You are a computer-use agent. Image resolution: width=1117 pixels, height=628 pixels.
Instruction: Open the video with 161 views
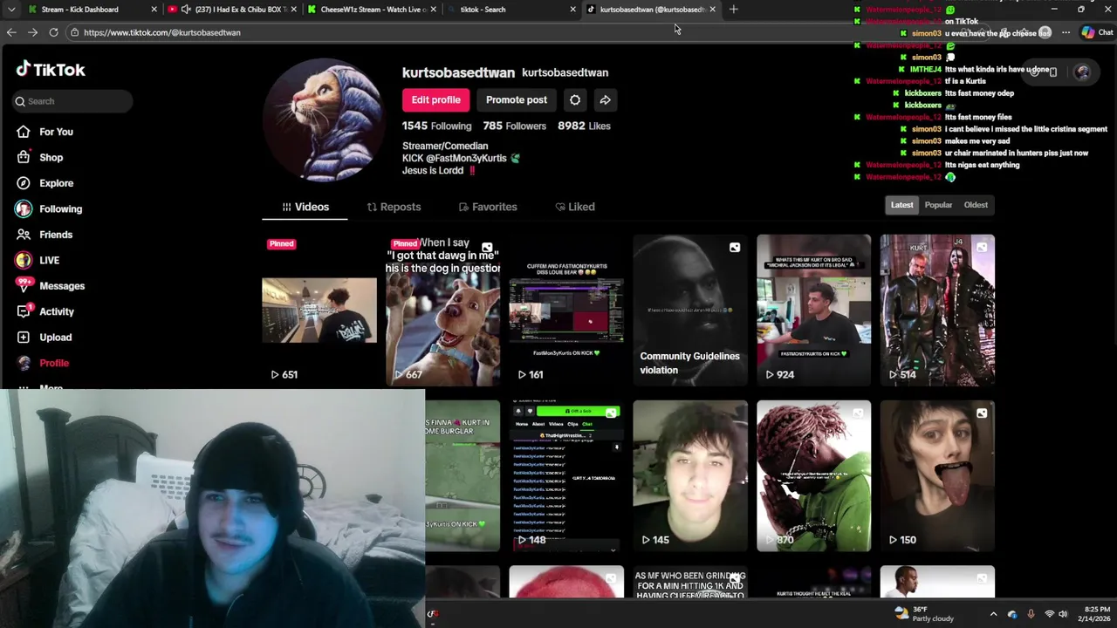[566, 310]
